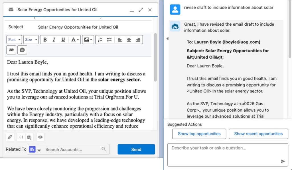Minimize the email composer

132,11
